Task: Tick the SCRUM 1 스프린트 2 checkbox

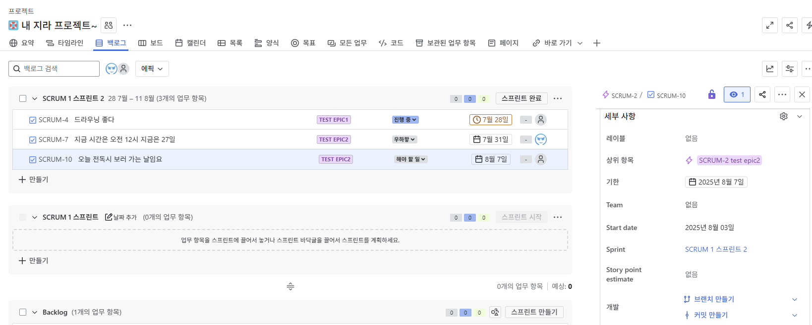Action: (x=23, y=98)
